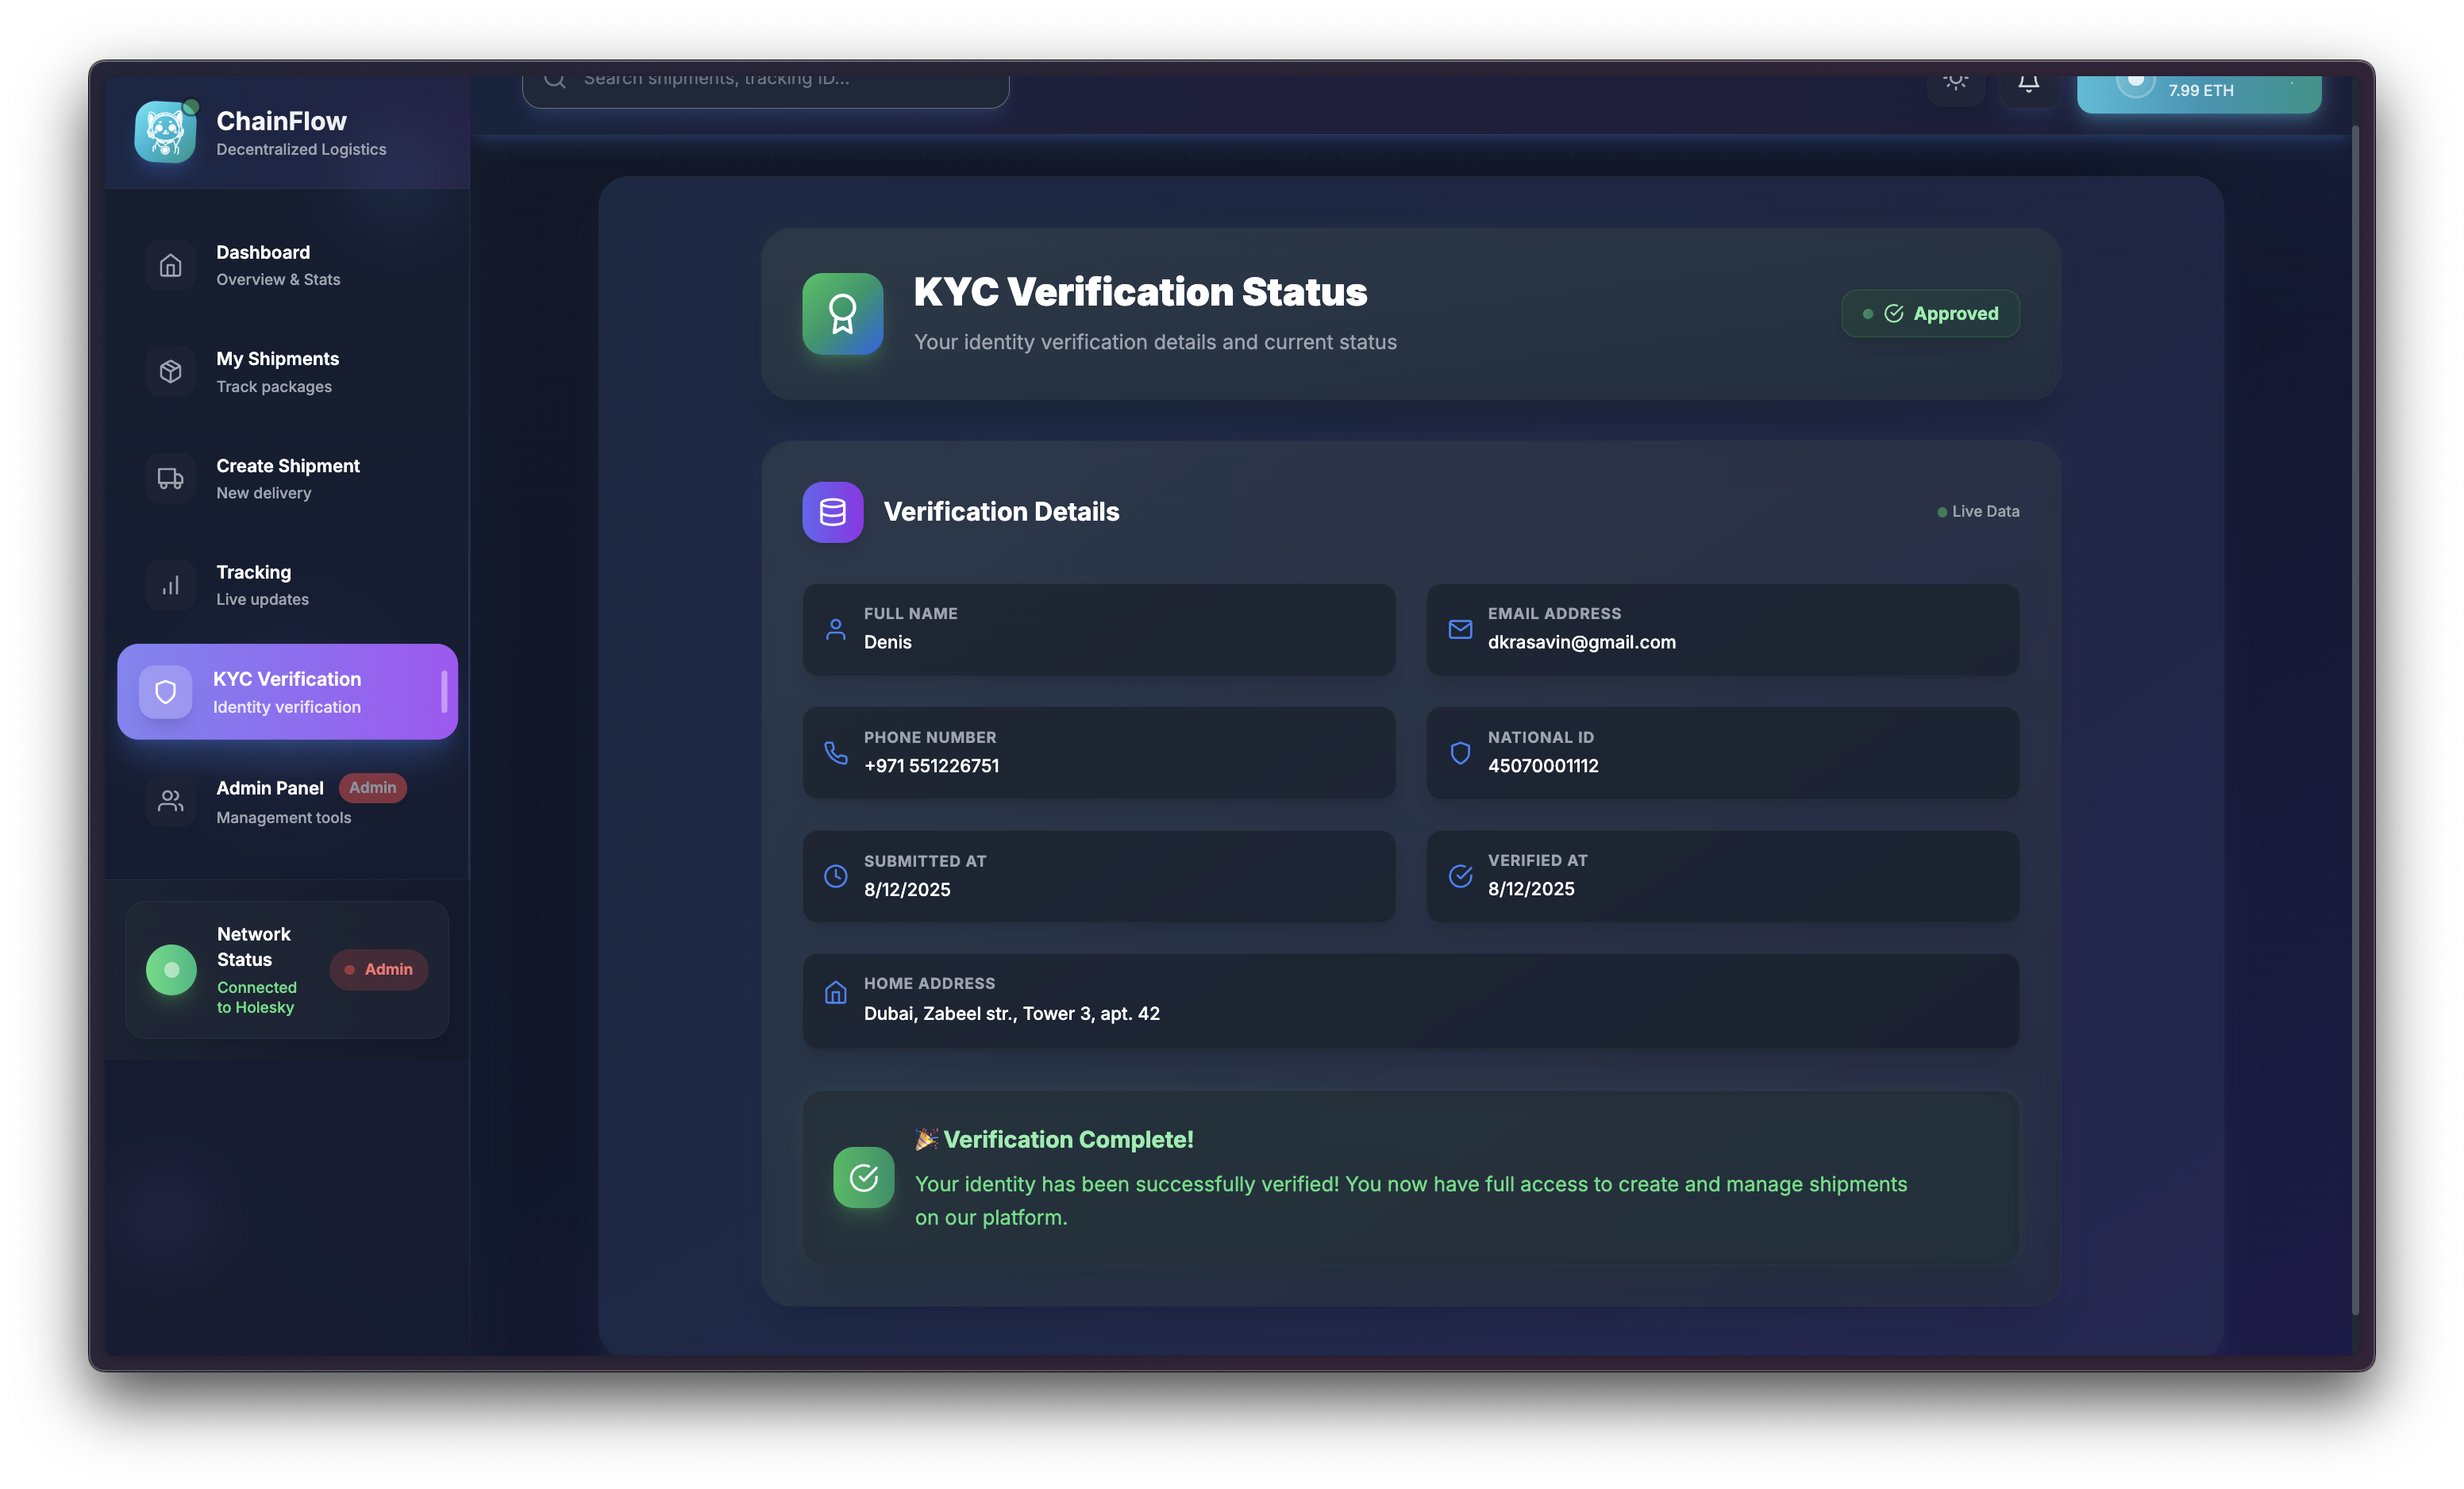Open Dashboard in the sidebar
The height and width of the screenshot is (1489, 2464).
[x=262, y=265]
